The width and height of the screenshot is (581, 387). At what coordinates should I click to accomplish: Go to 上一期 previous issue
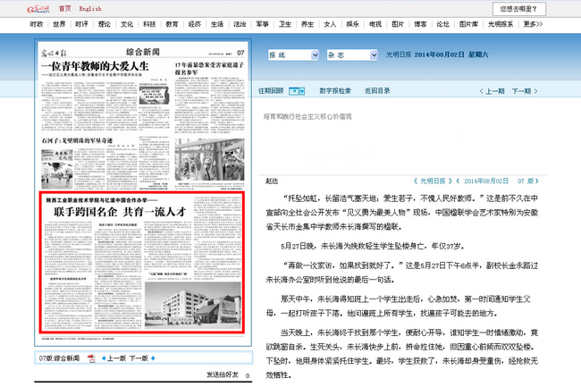[495, 90]
